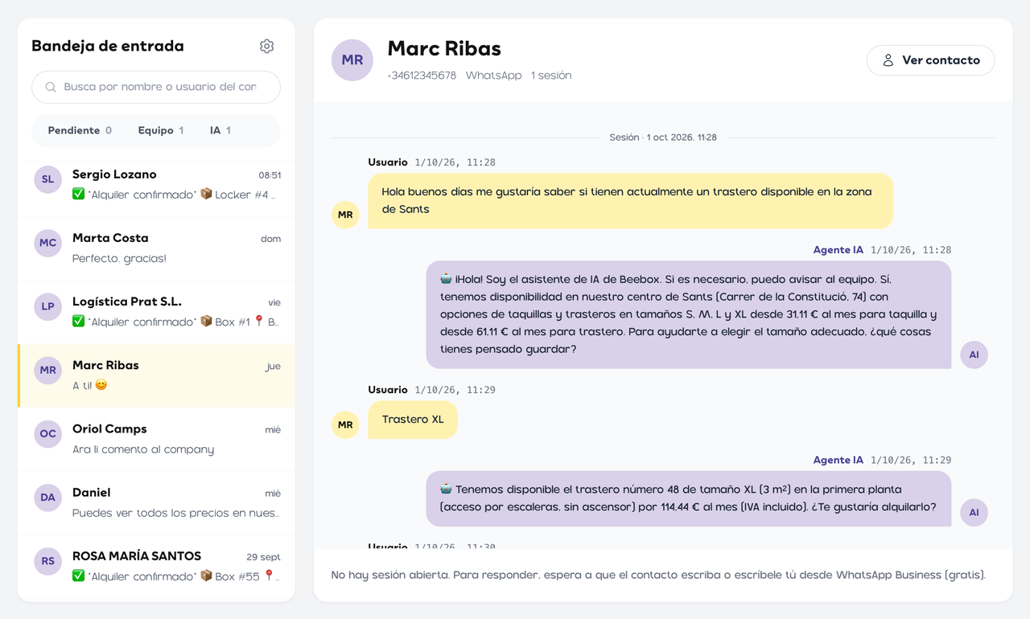Click the 'Trastero XL' message bubble
1030x619 pixels.
coord(413,420)
